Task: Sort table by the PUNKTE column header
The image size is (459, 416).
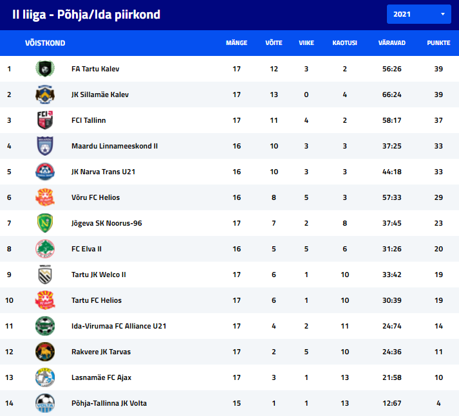Action: tap(438, 43)
